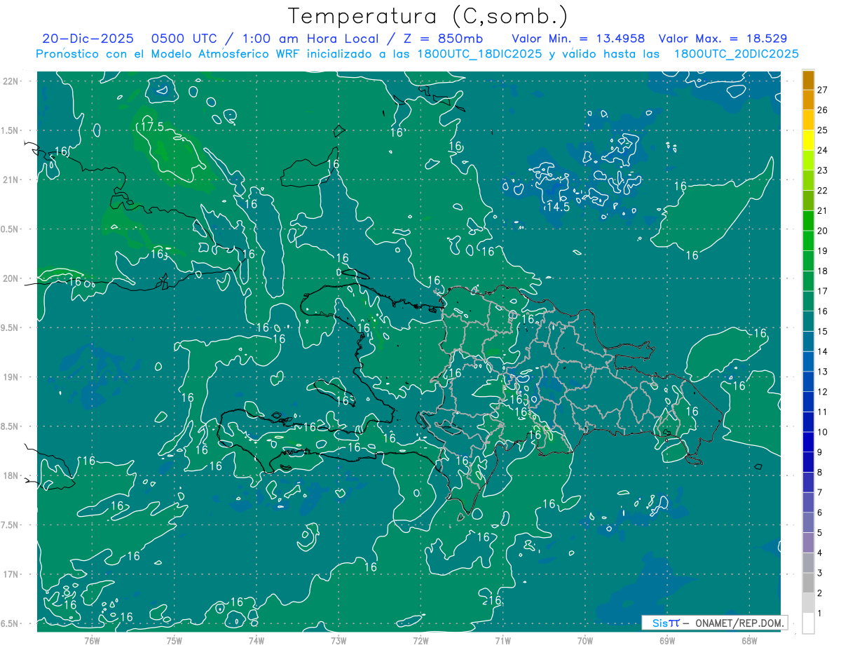Click legend value '23'
Screen dimensions: 841x650
pos(822,170)
